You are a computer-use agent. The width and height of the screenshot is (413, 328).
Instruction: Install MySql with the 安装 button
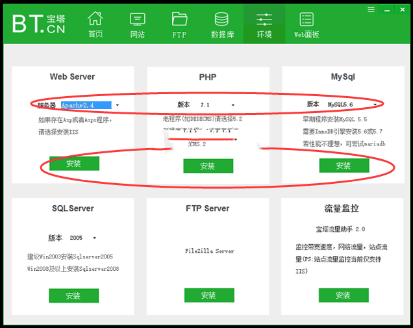pyautogui.click(x=344, y=166)
